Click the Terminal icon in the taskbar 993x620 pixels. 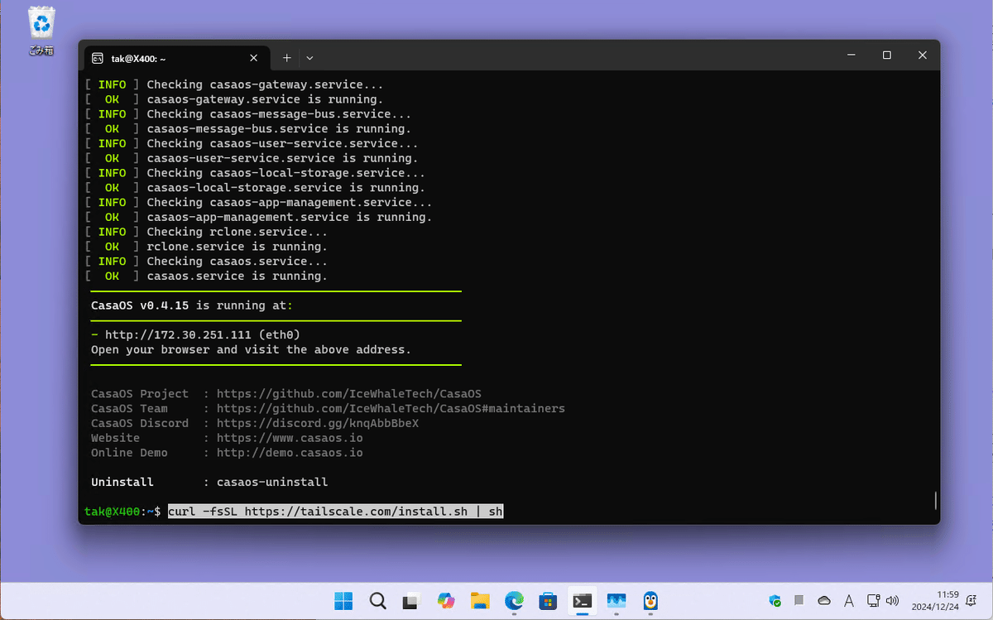583,601
